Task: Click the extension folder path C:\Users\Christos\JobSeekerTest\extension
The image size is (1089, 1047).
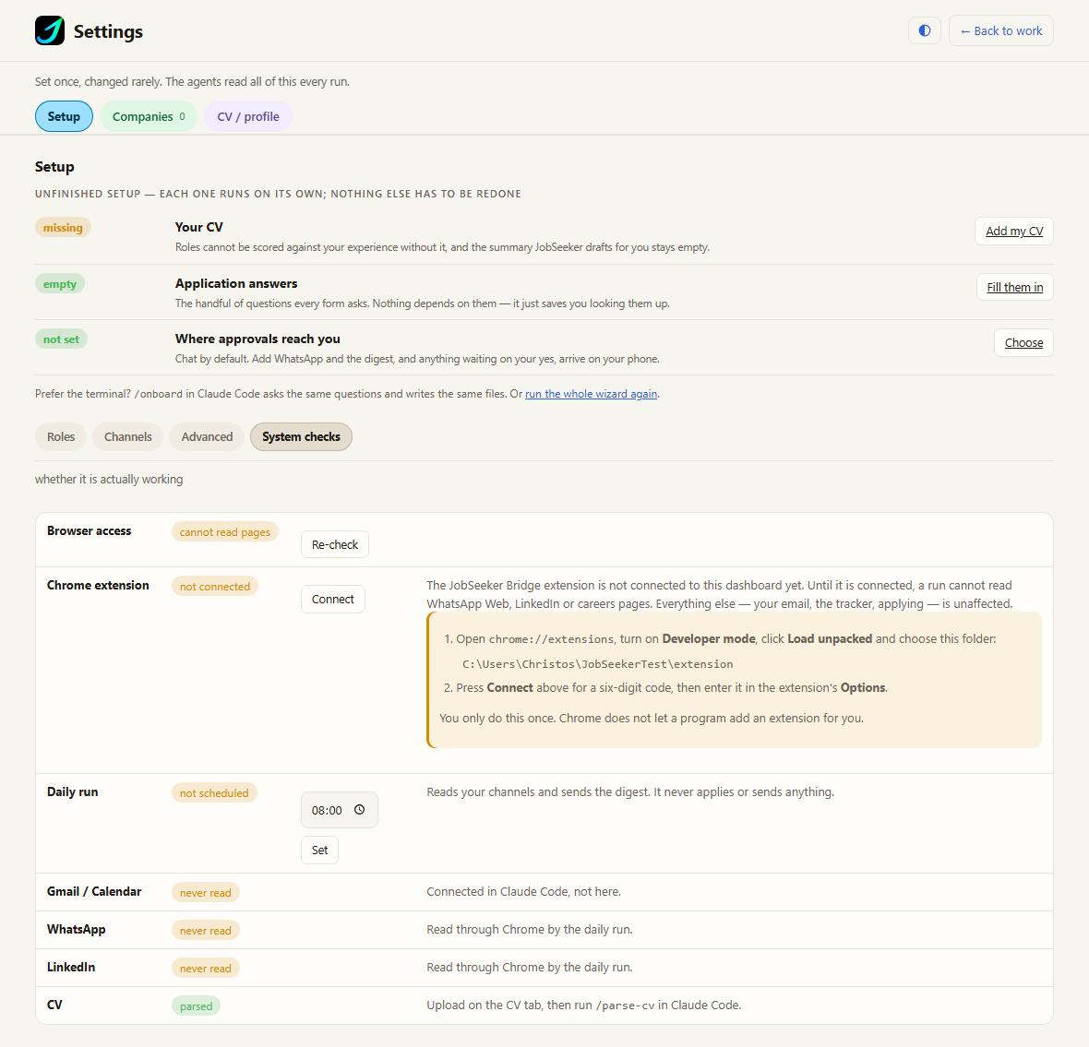Action: pos(597,664)
